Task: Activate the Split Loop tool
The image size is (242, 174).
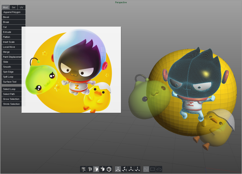Action: 12,77
